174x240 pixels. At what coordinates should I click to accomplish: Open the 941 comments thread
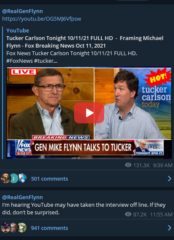(x=50, y=228)
